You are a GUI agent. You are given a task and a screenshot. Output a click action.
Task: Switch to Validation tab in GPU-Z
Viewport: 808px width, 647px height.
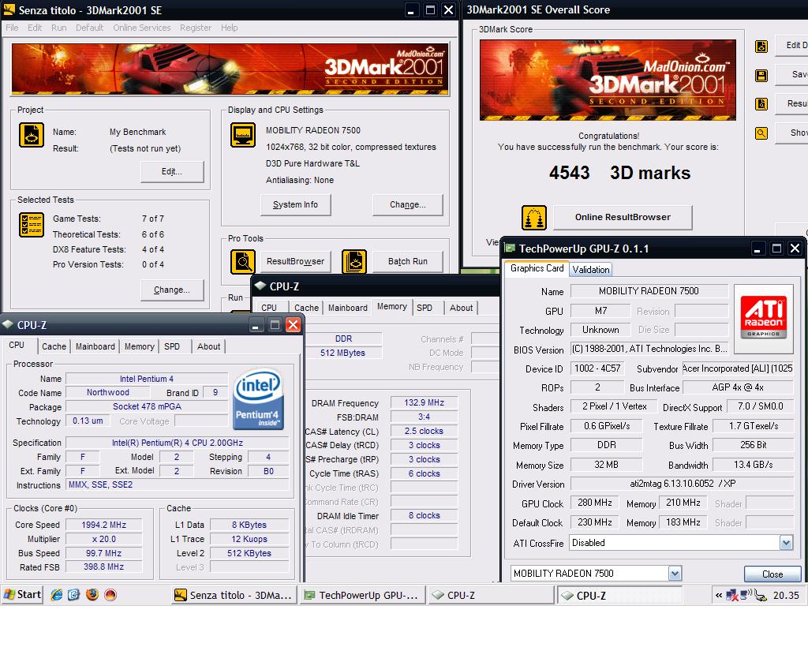590,269
